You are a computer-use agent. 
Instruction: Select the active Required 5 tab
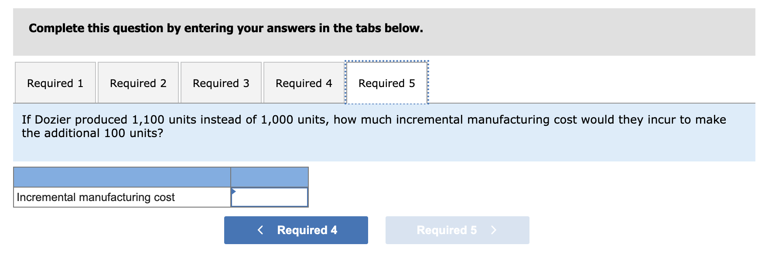pos(386,83)
